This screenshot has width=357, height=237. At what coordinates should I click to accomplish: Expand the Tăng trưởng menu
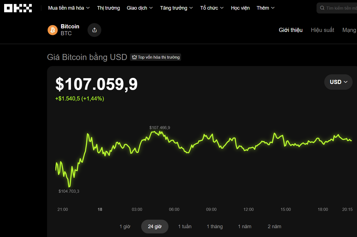coord(176,8)
